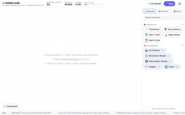Select the AI-Powered buzzword chip
Viewport: 185px width, 115px height.
coord(154,50)
